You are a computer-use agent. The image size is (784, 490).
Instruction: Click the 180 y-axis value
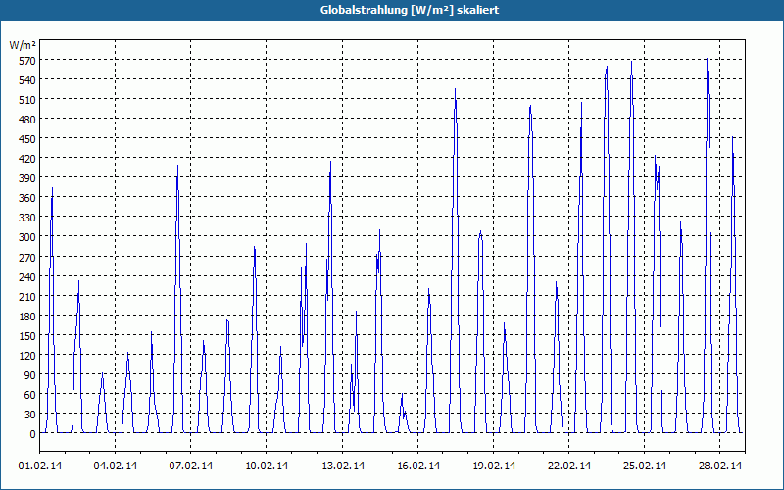[26, 316]
